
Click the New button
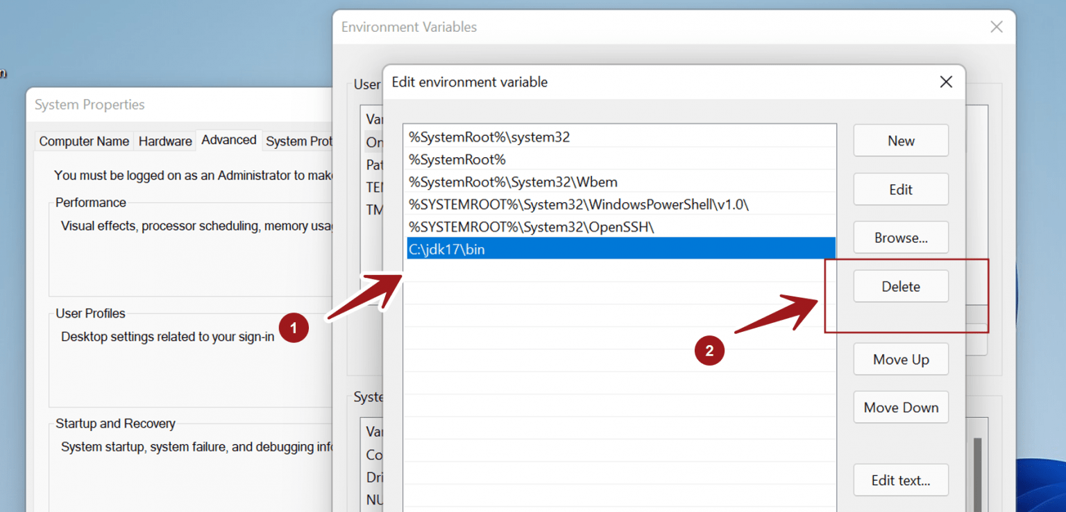point(900,140)
